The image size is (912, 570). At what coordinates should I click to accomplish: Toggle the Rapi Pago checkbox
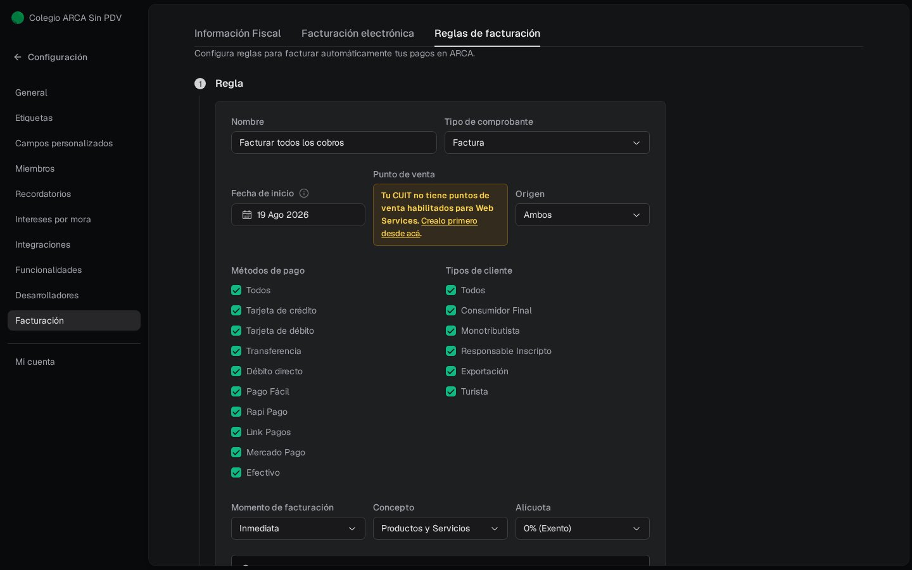click(236, 412)
